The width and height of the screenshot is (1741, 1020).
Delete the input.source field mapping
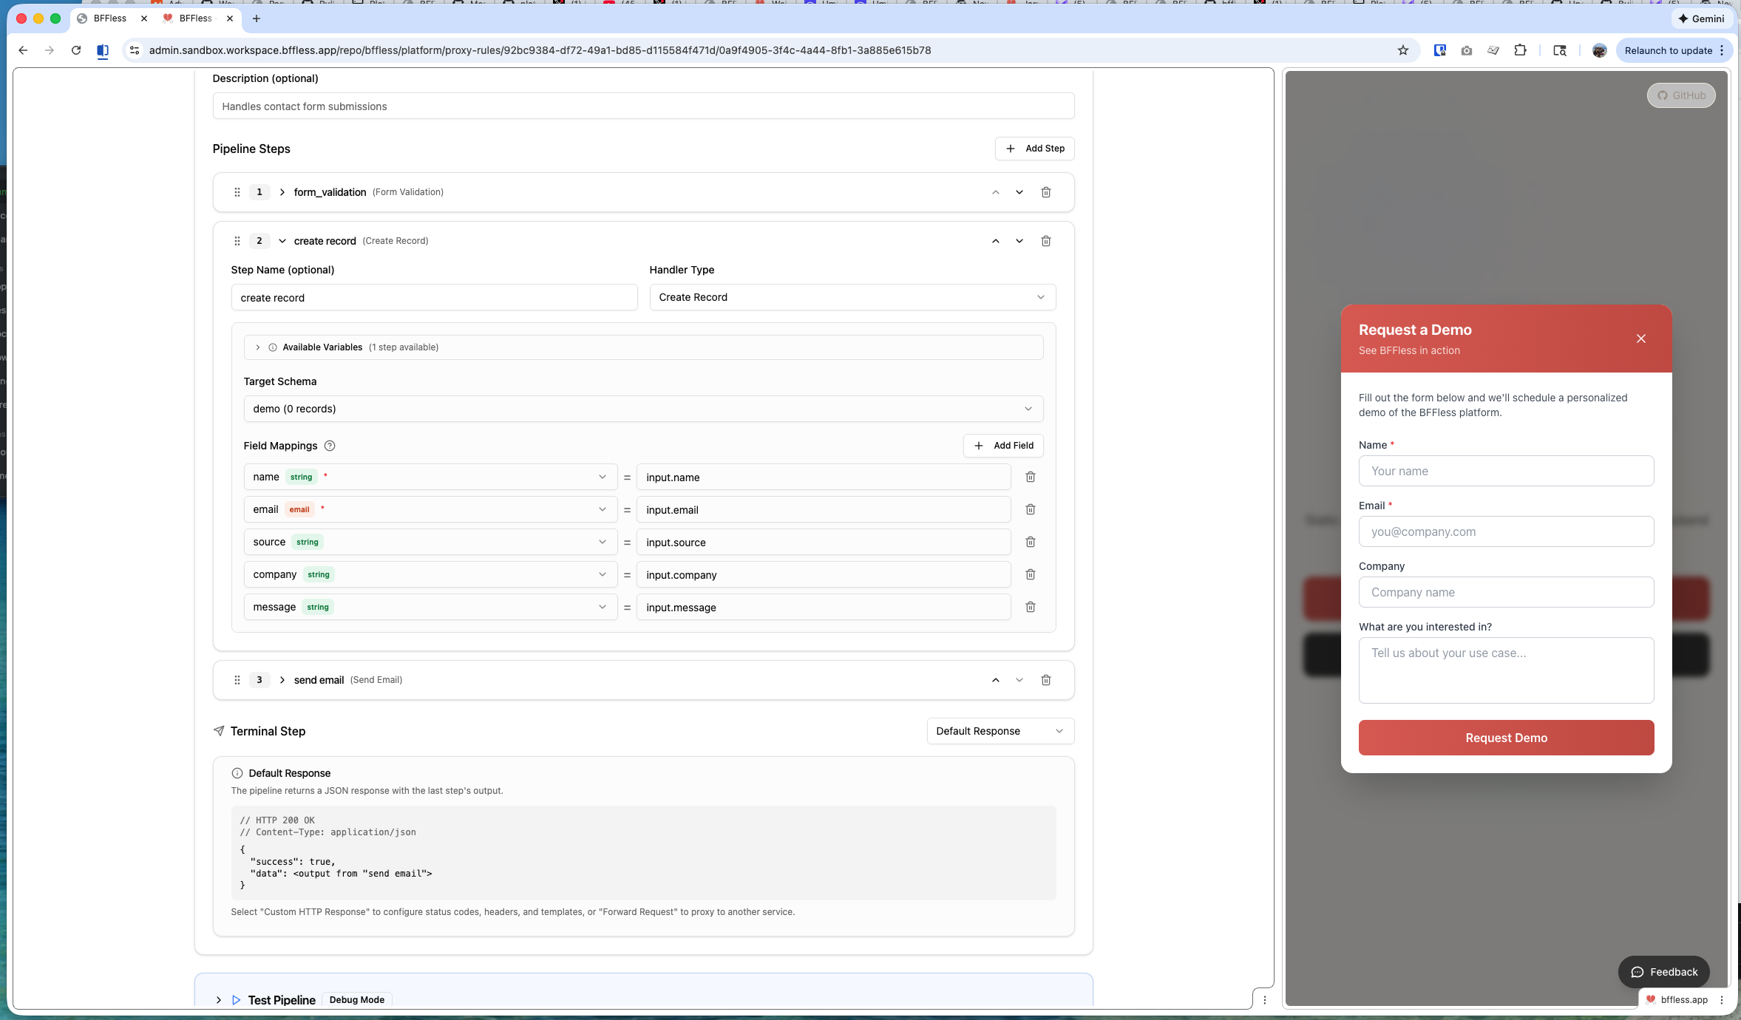pos(1030,542)
